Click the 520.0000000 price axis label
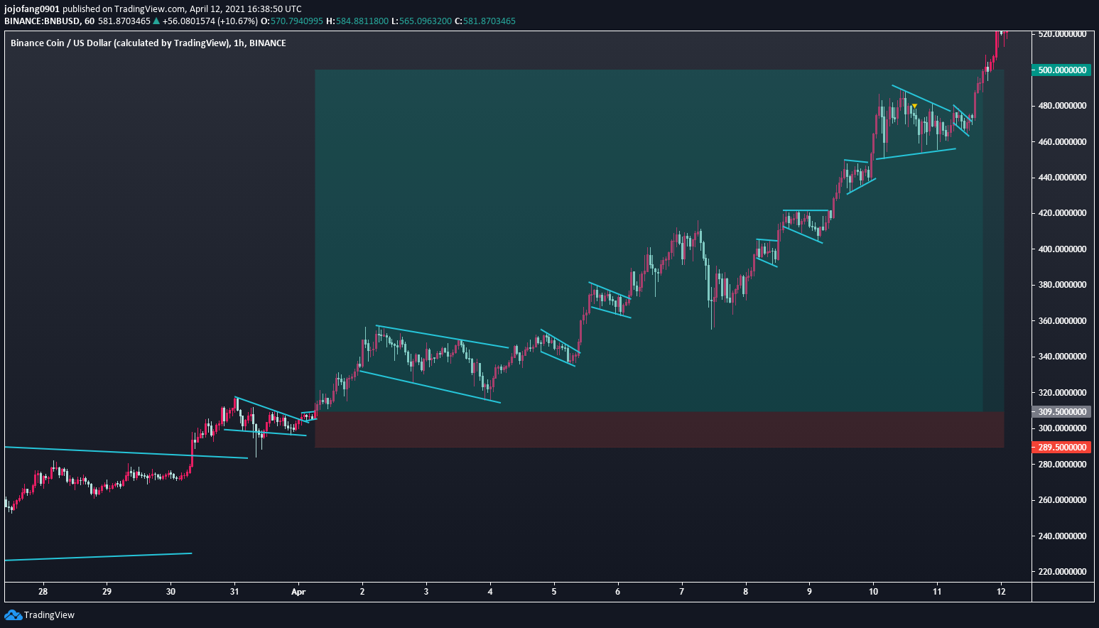The width and height of the screenshot is (1099, 628). point(1062,34)
